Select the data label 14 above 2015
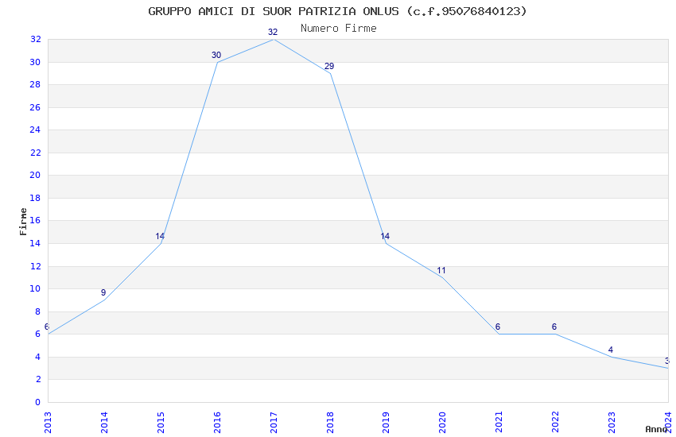This screenshot has height=437, width=676. (x=160, y=236)
